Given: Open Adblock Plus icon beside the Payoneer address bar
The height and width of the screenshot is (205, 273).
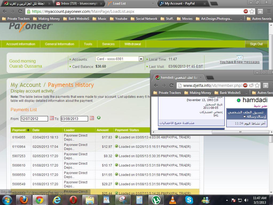Looking at the screenshot, I should point(246,11).
